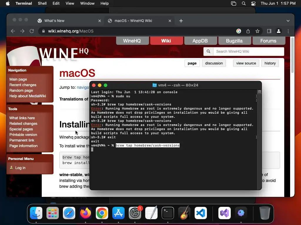
Task: Open Visual Studio purple dock icon
Action: pyautogui.click(x=224, y=213)
